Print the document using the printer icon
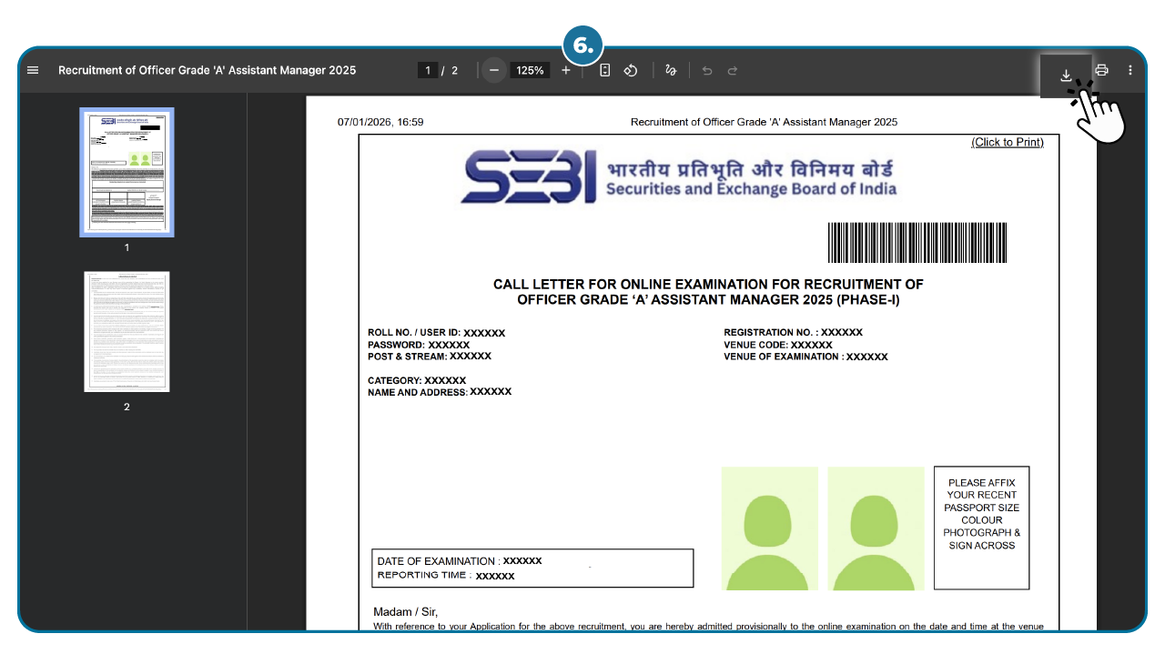The image size is (1165, 654). 1101,70
